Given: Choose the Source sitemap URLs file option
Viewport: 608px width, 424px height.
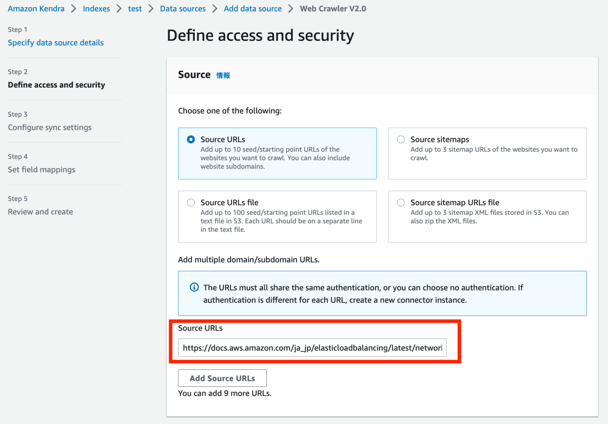Looking at the screenshot, I should click(x=401, y=202).
